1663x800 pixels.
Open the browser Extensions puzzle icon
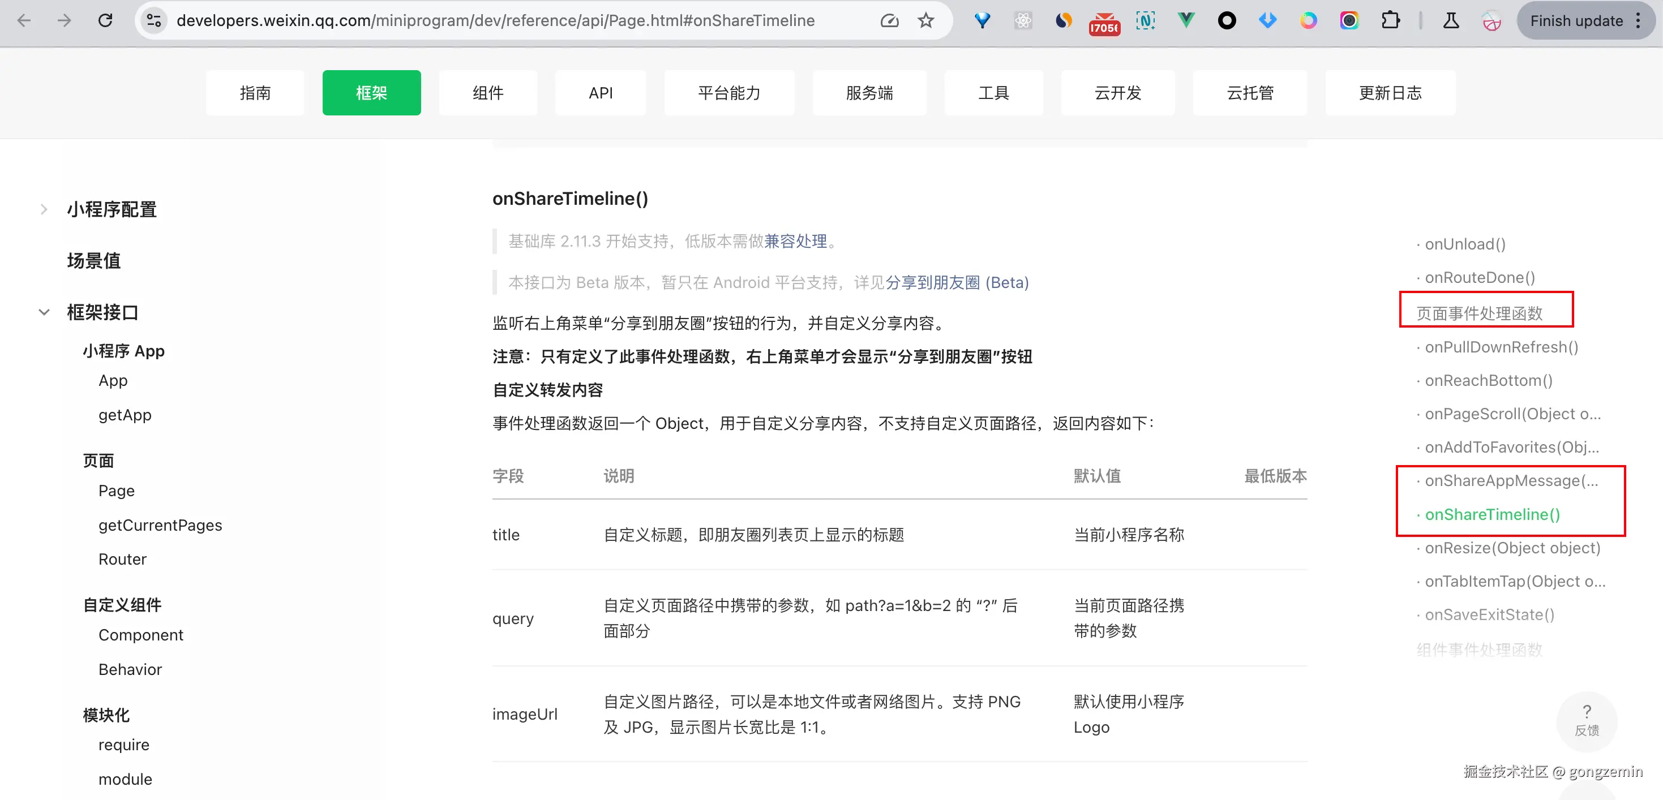1390,20
